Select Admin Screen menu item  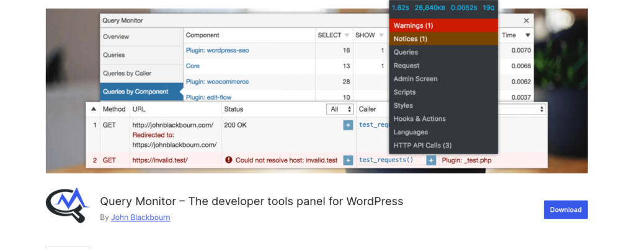pos(443,79)
